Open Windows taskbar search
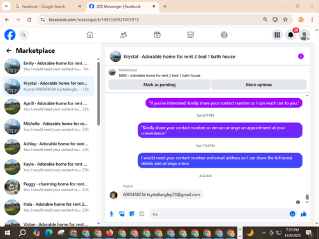The height and width of the screenshot is (239, 319). [22, 233]
